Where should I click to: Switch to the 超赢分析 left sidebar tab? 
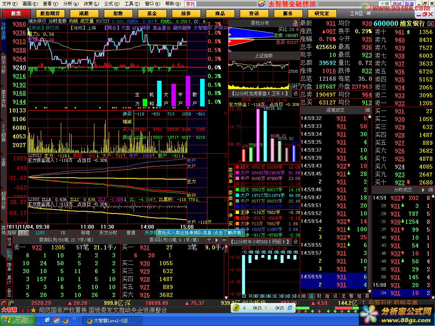point(3,201)
